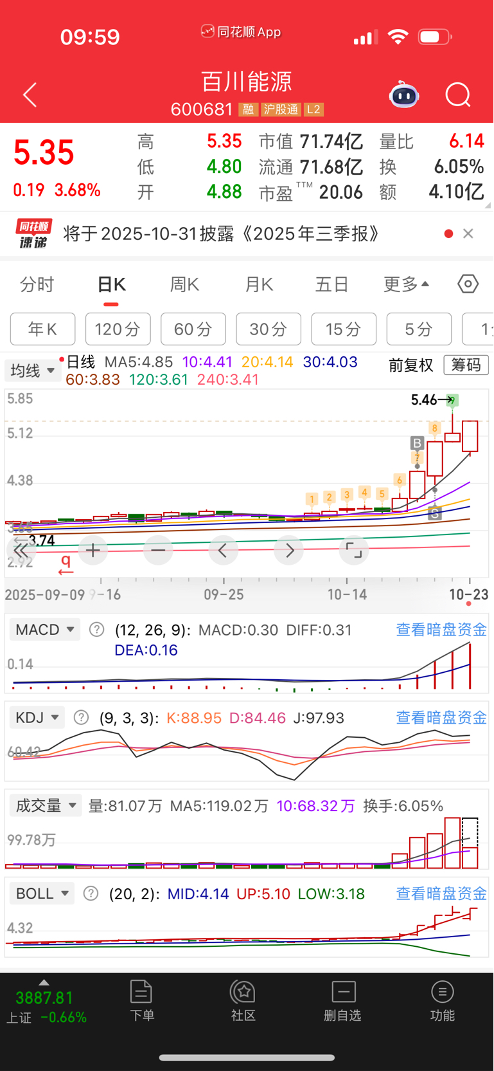Tap the red q marker under chart
Screen dimensions: 494x1071
pos(66,564)
